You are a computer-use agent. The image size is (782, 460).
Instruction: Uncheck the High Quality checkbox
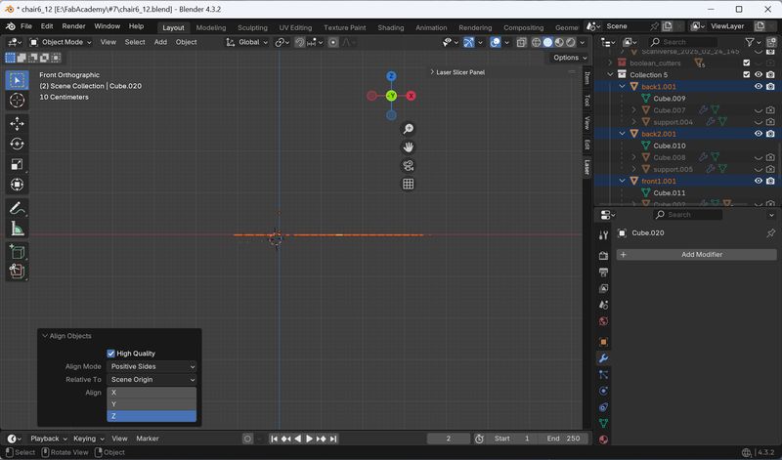110,354
